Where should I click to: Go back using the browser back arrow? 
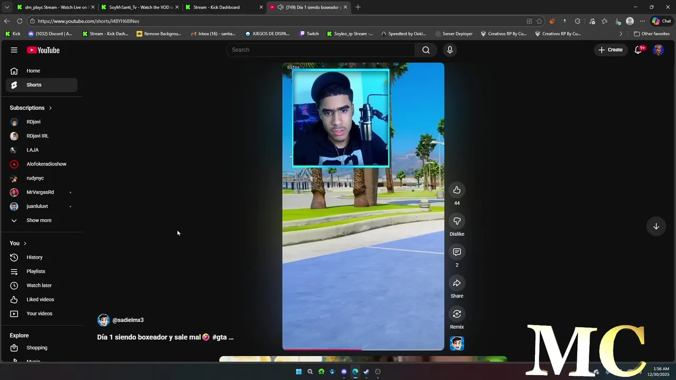pos(7,21)
